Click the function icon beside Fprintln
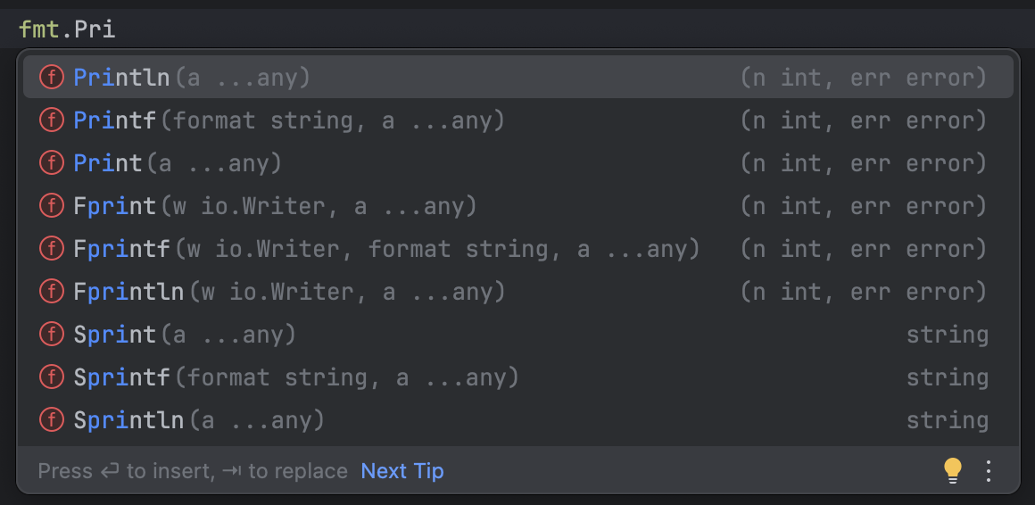This screenshot has width=1035, height=505. 52,291
